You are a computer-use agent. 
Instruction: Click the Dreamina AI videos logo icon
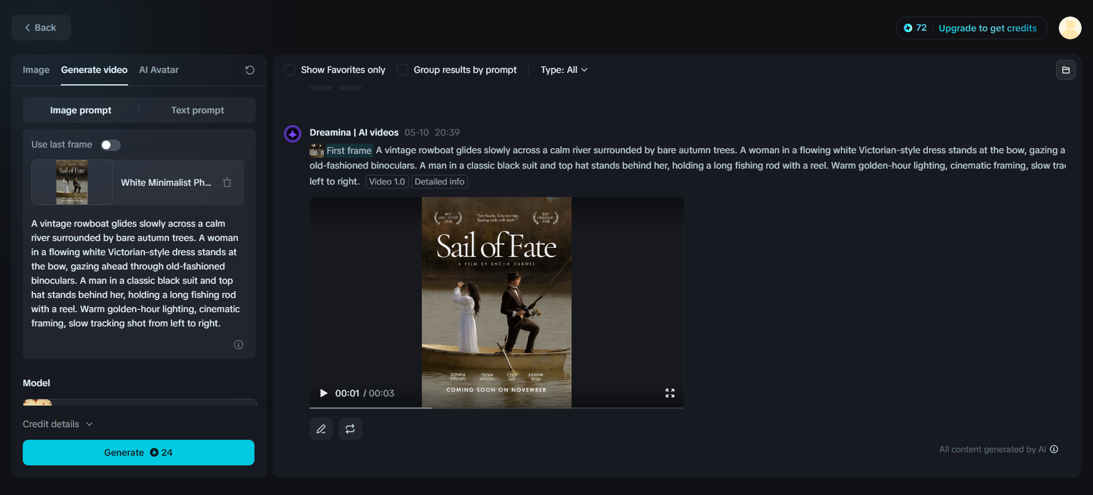point(293,134)
